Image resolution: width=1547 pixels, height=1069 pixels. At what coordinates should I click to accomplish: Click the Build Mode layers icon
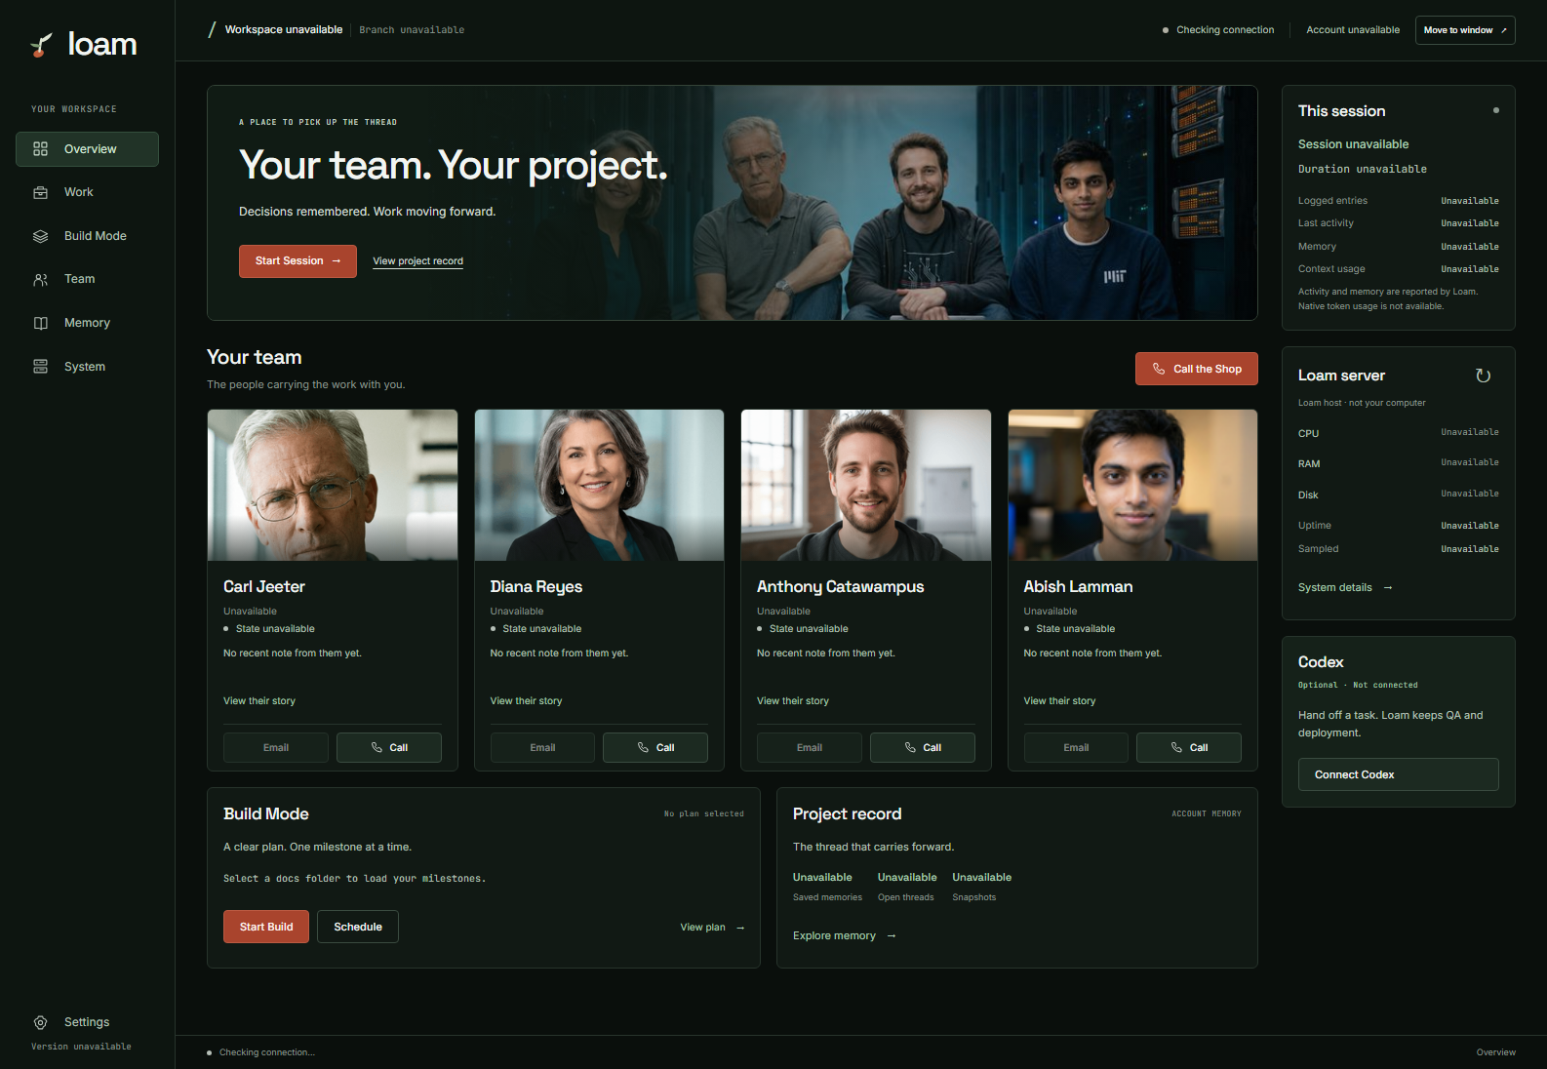[40, 236]
